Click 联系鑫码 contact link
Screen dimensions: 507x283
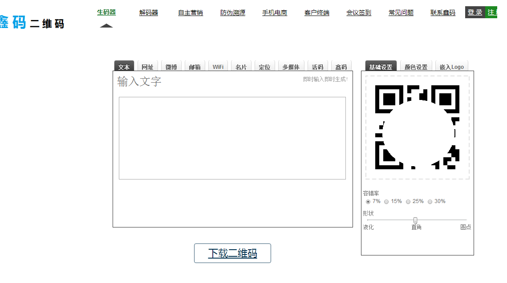[442, 12]
